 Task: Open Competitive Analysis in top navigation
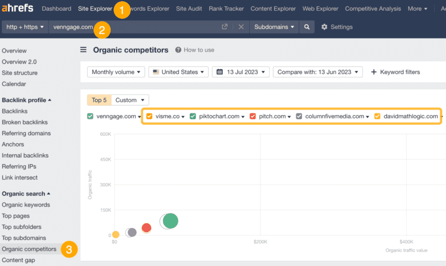point(373,9)
